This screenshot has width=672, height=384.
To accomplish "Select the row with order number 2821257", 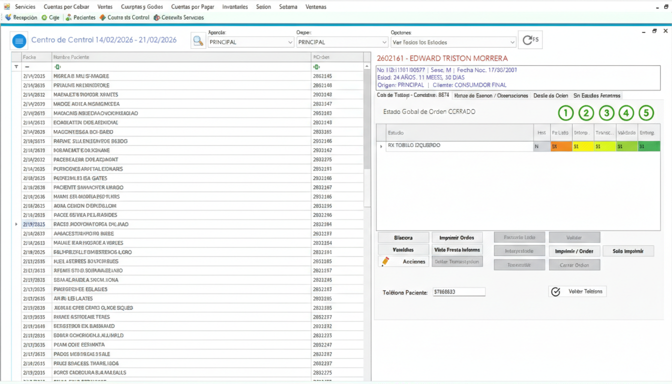I will pyautogui.click(x=192, y=270).
